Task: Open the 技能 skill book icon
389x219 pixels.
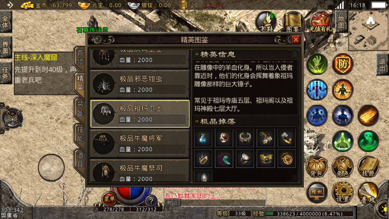Action: click(368, 167)
